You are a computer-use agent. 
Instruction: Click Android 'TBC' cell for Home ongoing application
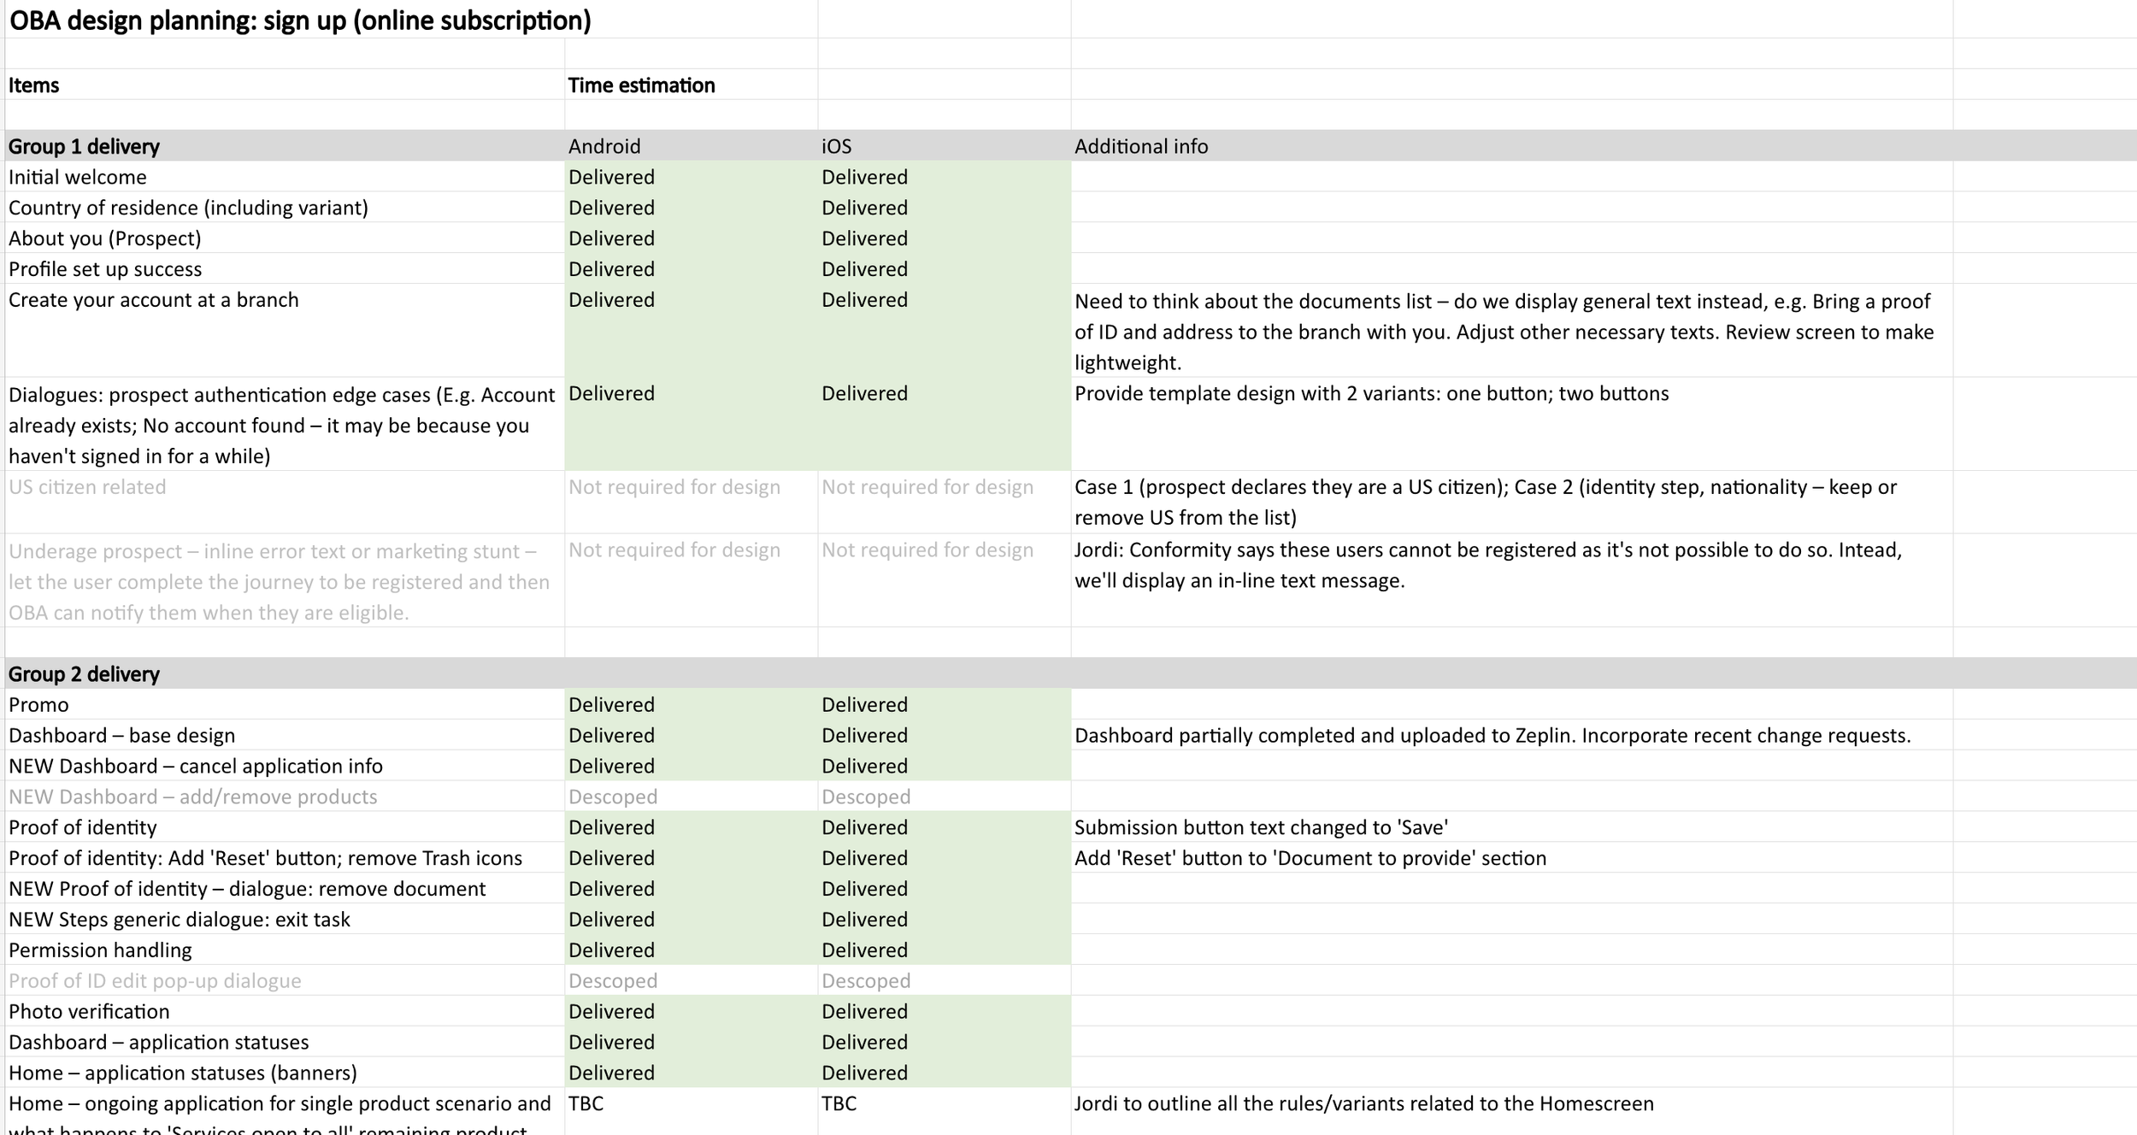click(586, 1104)
